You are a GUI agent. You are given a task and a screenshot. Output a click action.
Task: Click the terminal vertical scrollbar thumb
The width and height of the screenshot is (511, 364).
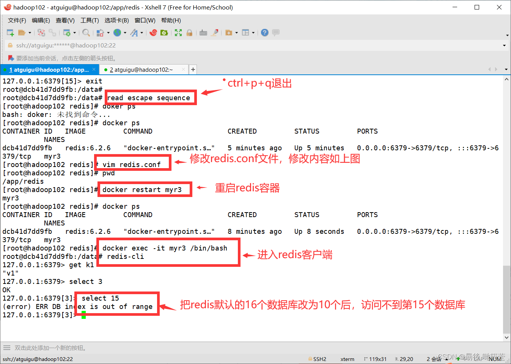pos(506,299)
